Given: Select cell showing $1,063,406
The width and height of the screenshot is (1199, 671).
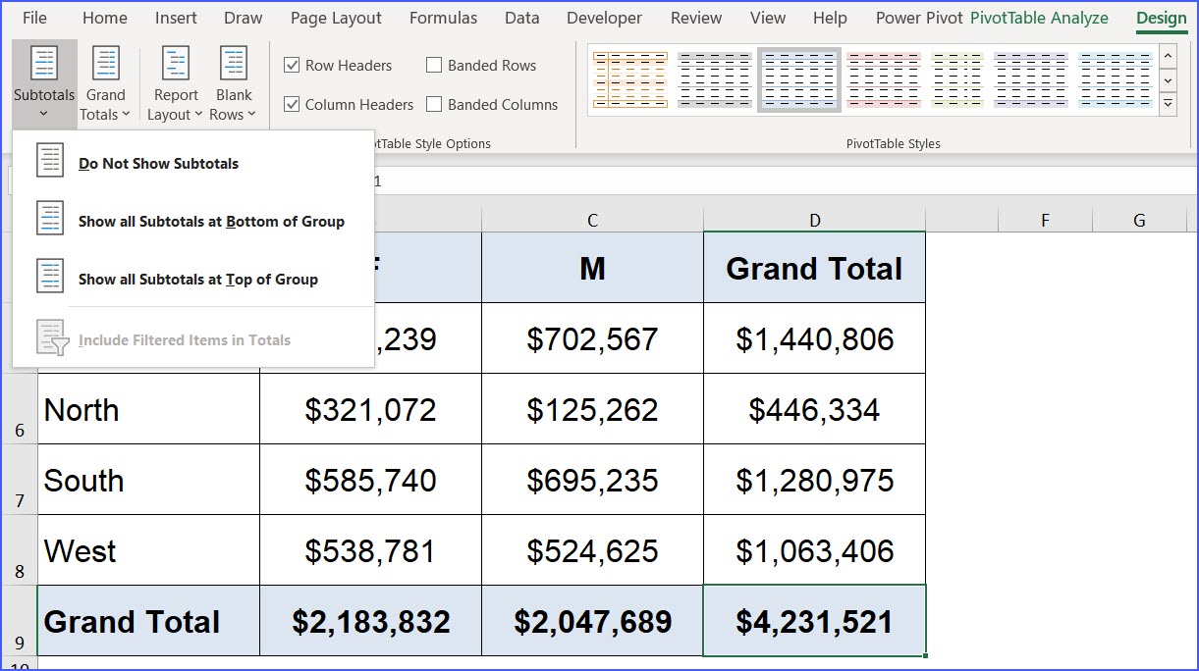Looking at the screenshot, I should click(814, 550).
